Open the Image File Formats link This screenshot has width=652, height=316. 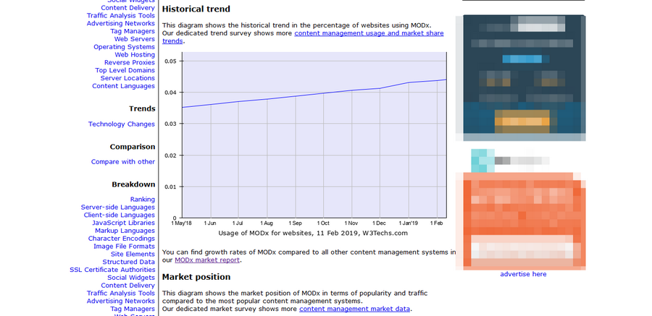124,247
